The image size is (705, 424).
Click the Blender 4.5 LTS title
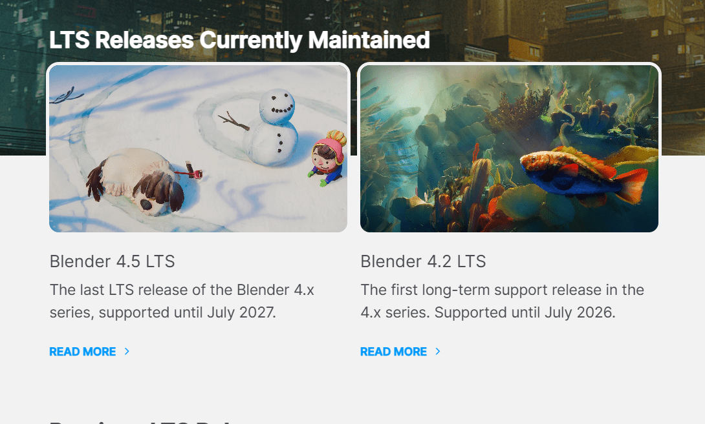click(x=112, y=261)
